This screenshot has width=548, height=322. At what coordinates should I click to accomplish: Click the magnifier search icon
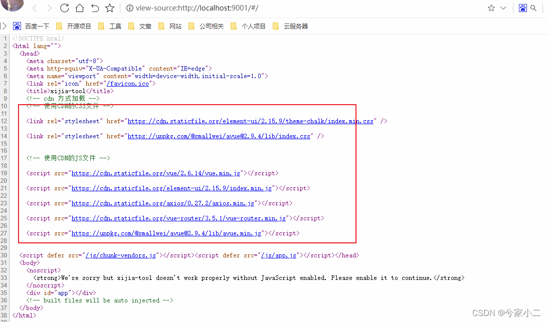[x=533, y=8]
